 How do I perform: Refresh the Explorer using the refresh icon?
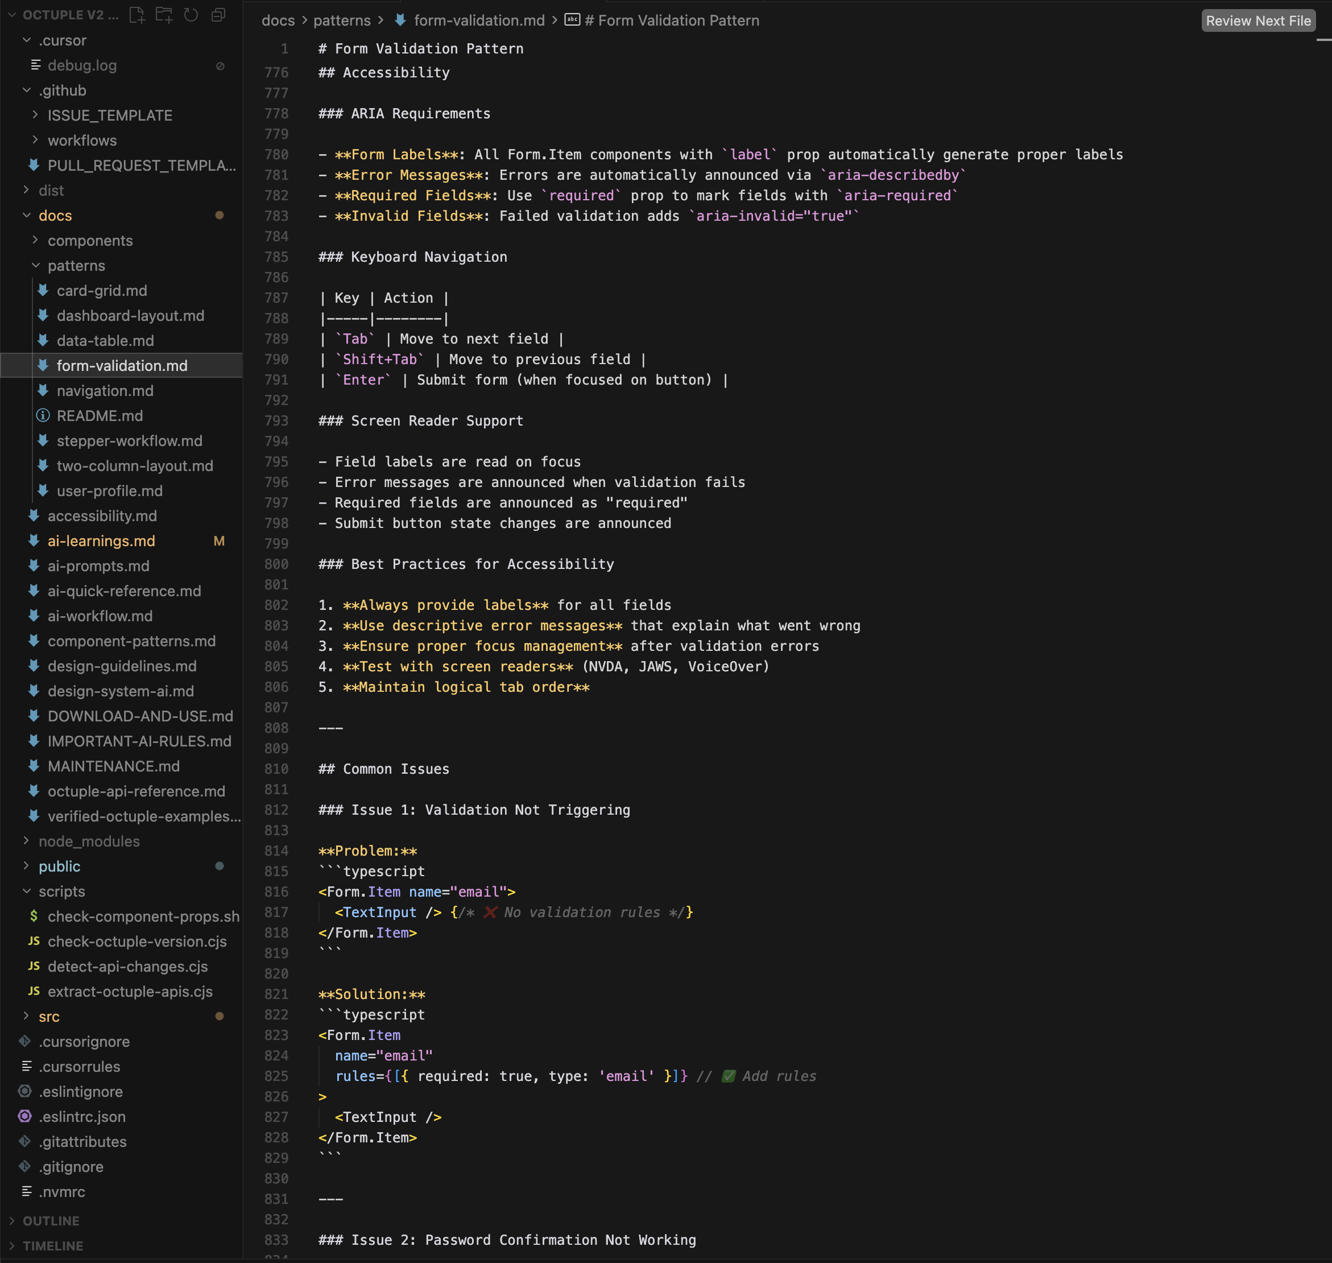pyautogui.click(x=191, y=15)
